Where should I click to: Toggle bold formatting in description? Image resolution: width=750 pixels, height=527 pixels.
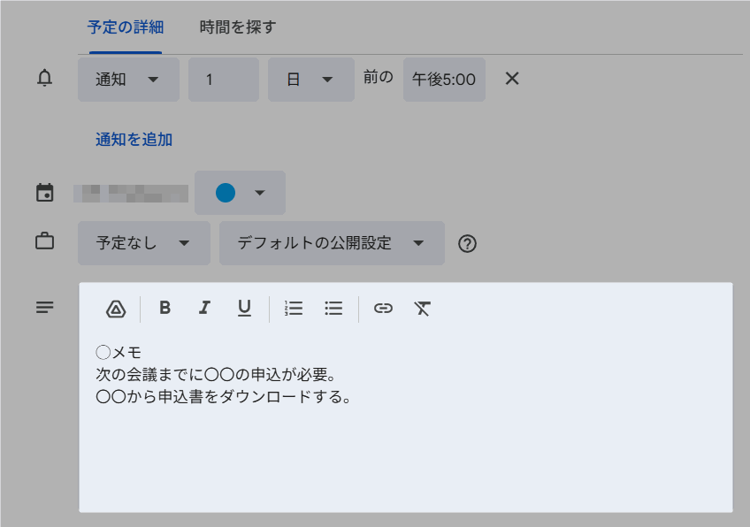[165, 308]
